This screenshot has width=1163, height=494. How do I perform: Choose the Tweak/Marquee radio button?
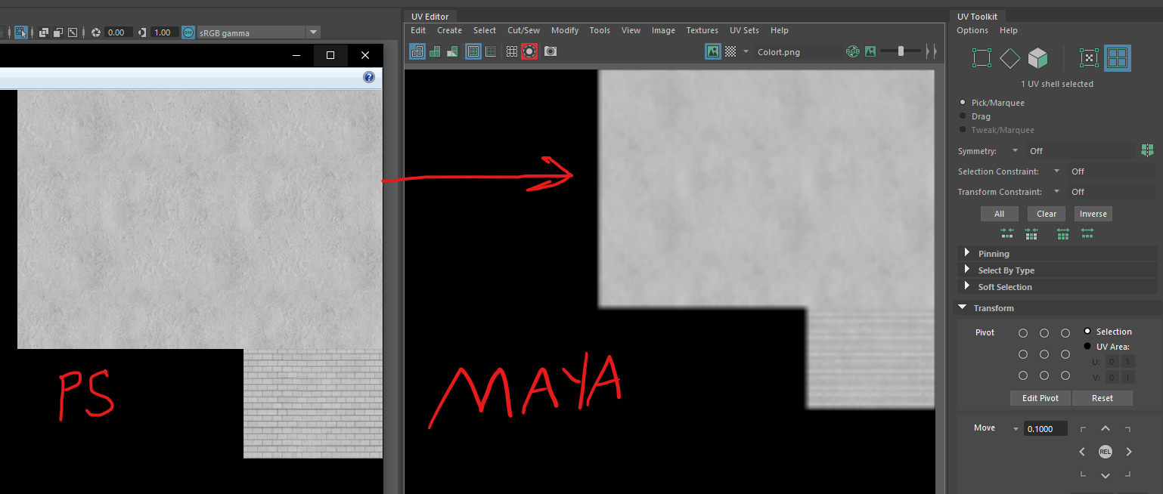[963, 130]
